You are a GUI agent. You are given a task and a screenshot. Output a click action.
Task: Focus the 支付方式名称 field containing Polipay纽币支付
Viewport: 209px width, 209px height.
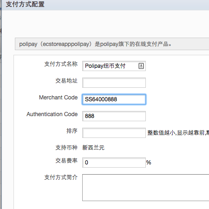click(114, 66)
